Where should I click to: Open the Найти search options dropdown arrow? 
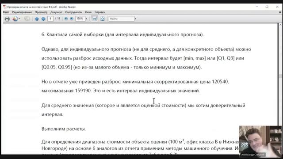[136, 19]
